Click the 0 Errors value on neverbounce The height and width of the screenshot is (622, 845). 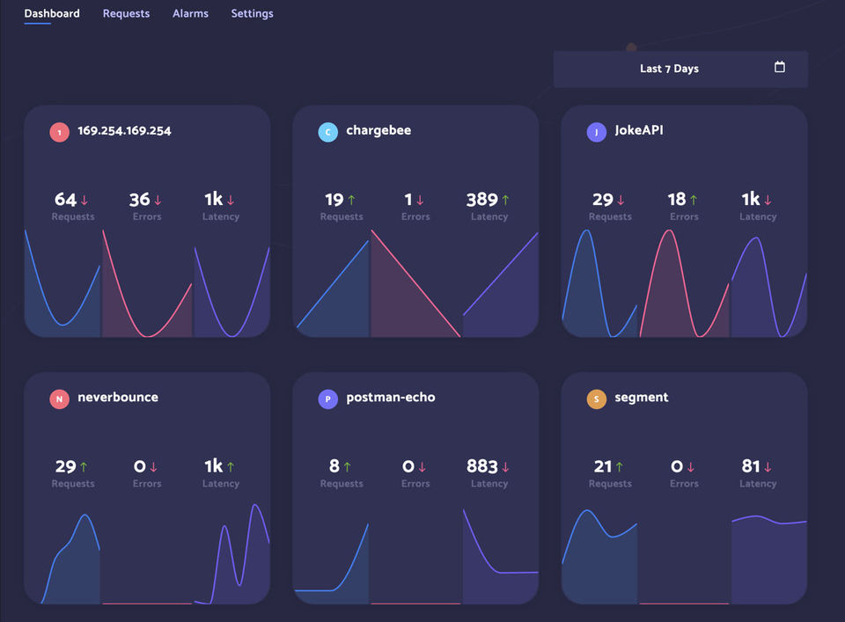140,466
